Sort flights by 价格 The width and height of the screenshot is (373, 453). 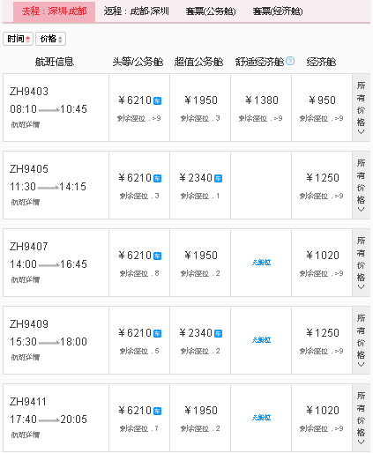(x=50, y=39)
